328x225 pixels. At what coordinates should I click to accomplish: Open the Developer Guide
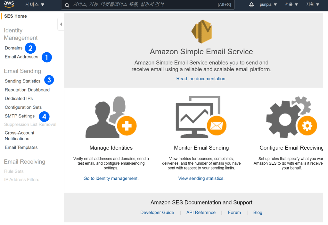(157, 212)
